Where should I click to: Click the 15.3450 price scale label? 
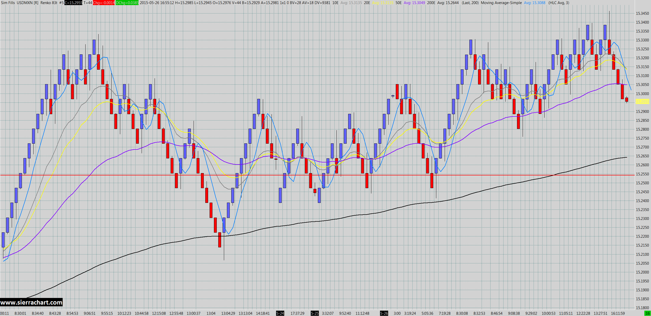pyautogui.click(x=642, y=13)
